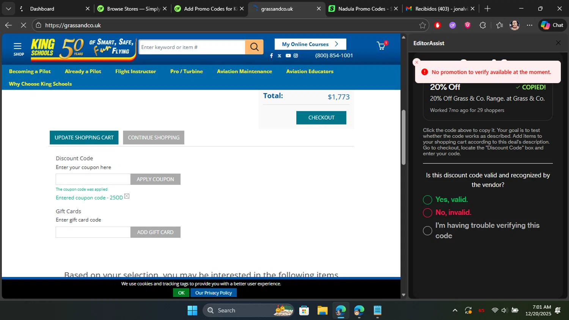Viewport: 569px width, 320px height.
Task: Open Our Privacy Policy link
Action: pyautogui.click(x=214, y=293)
